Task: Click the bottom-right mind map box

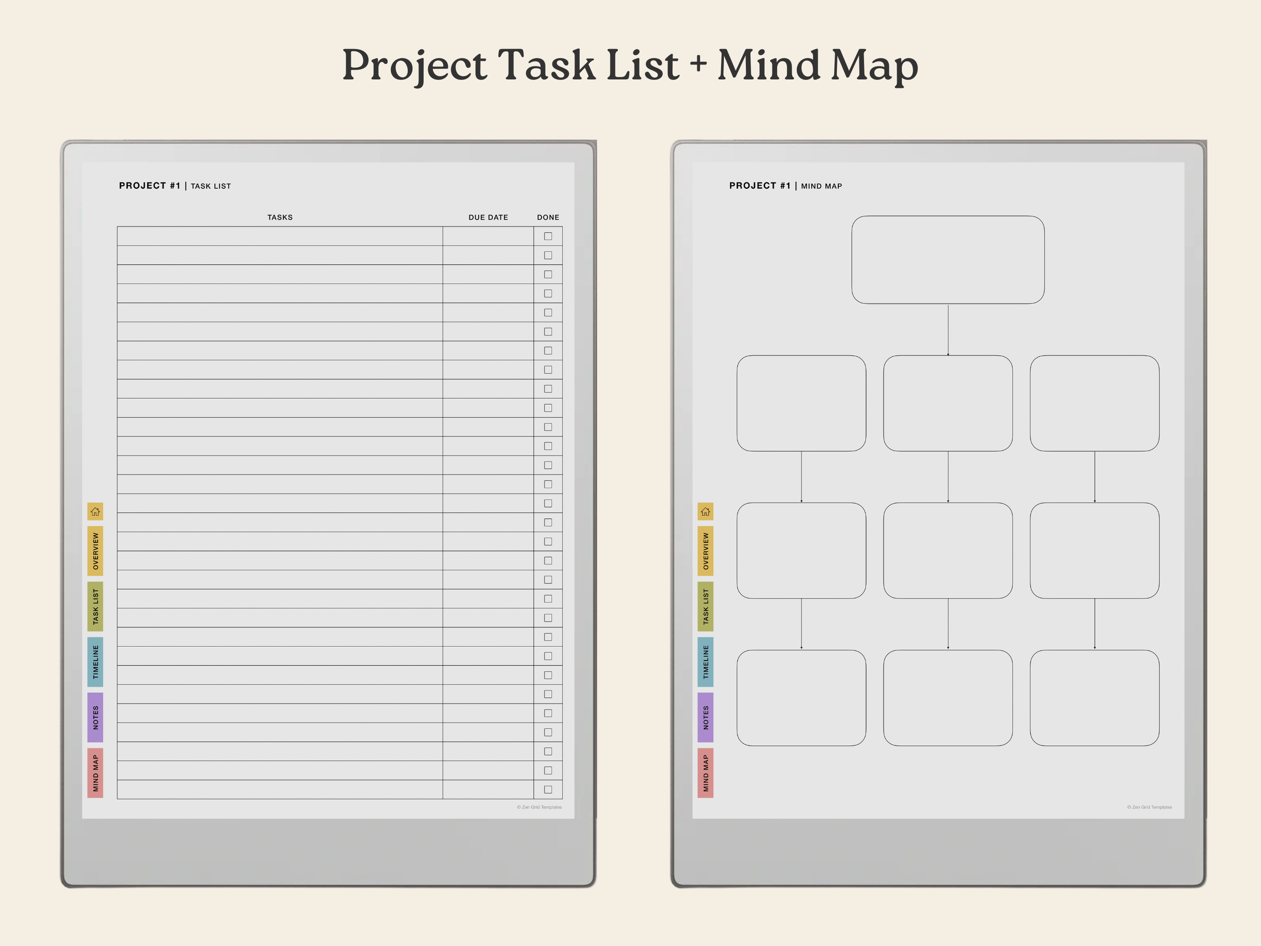Action: pos(1094,697)
